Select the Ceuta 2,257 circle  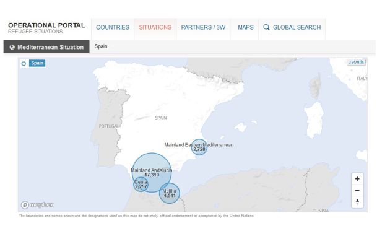[141, 185]
